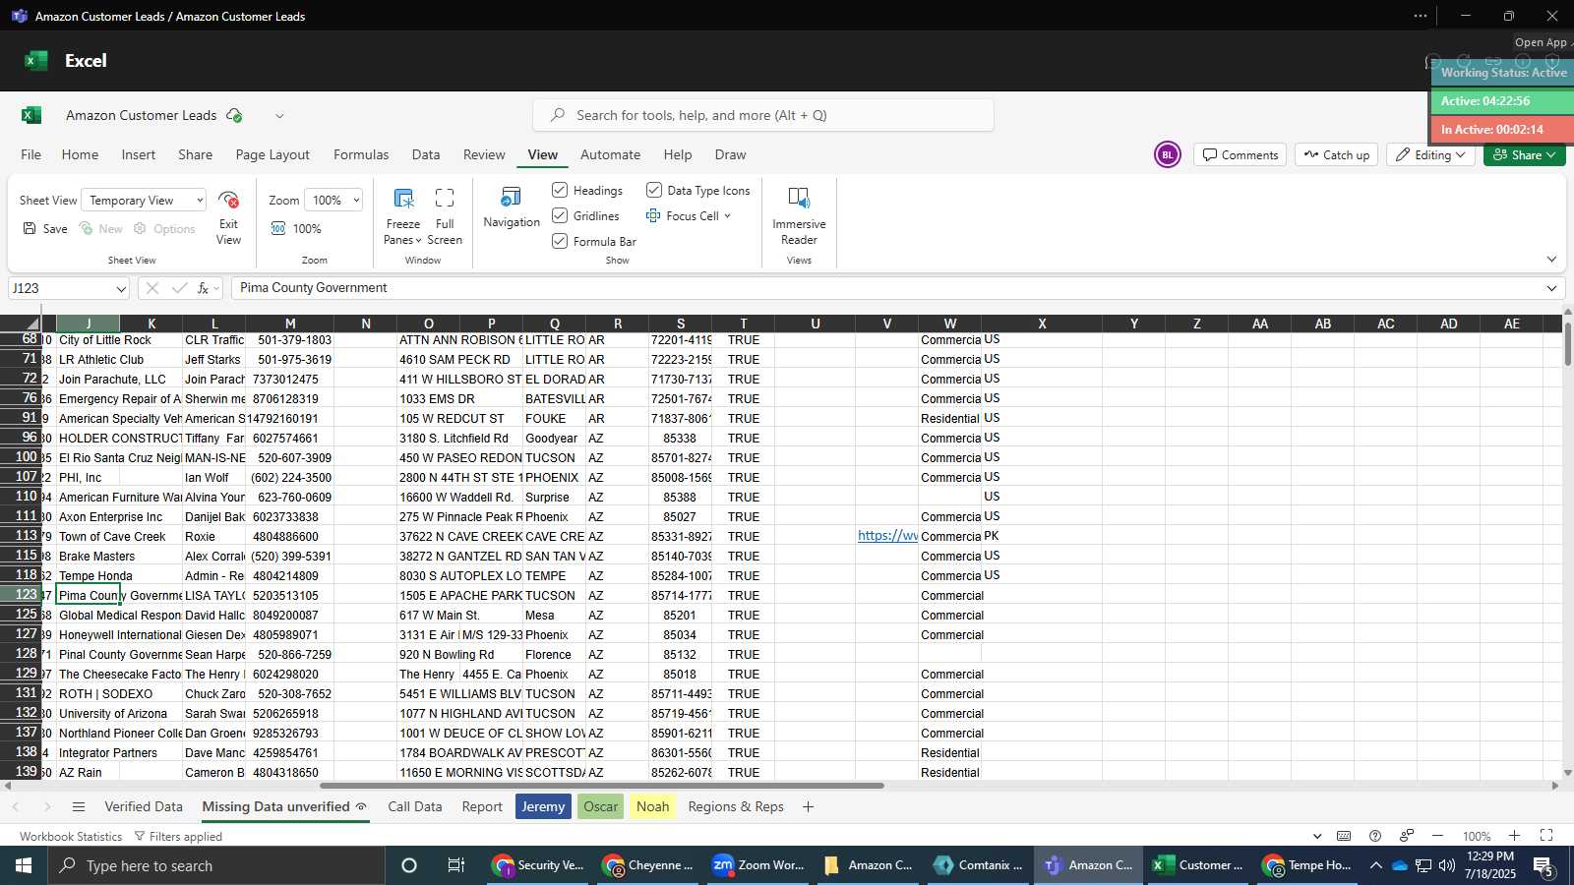This screenshot has height=885, width=1574.
Task: Switch to the Verified Data sheet
Action: (x=144, y=806)
